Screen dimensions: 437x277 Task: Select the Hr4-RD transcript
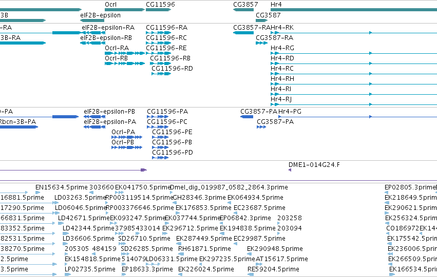(354, 63)
